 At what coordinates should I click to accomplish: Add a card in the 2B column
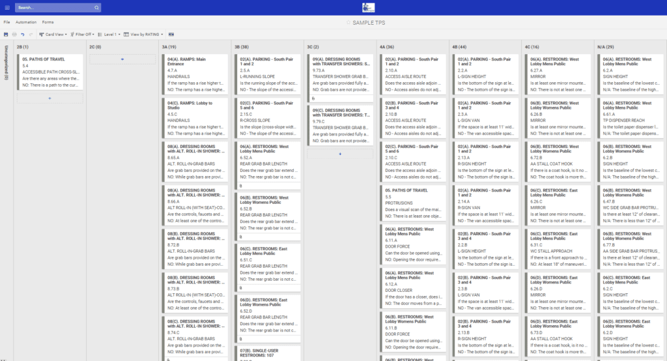50,98
